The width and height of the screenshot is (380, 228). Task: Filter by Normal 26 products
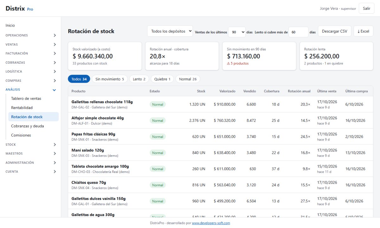(188, 79)
